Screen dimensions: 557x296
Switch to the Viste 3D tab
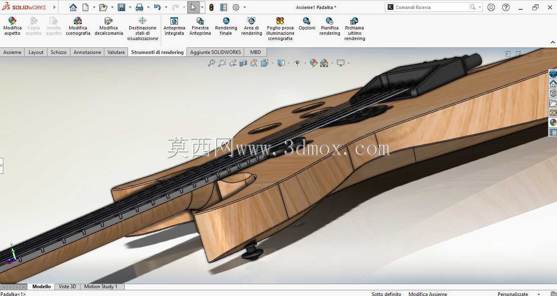click(67, 287)
